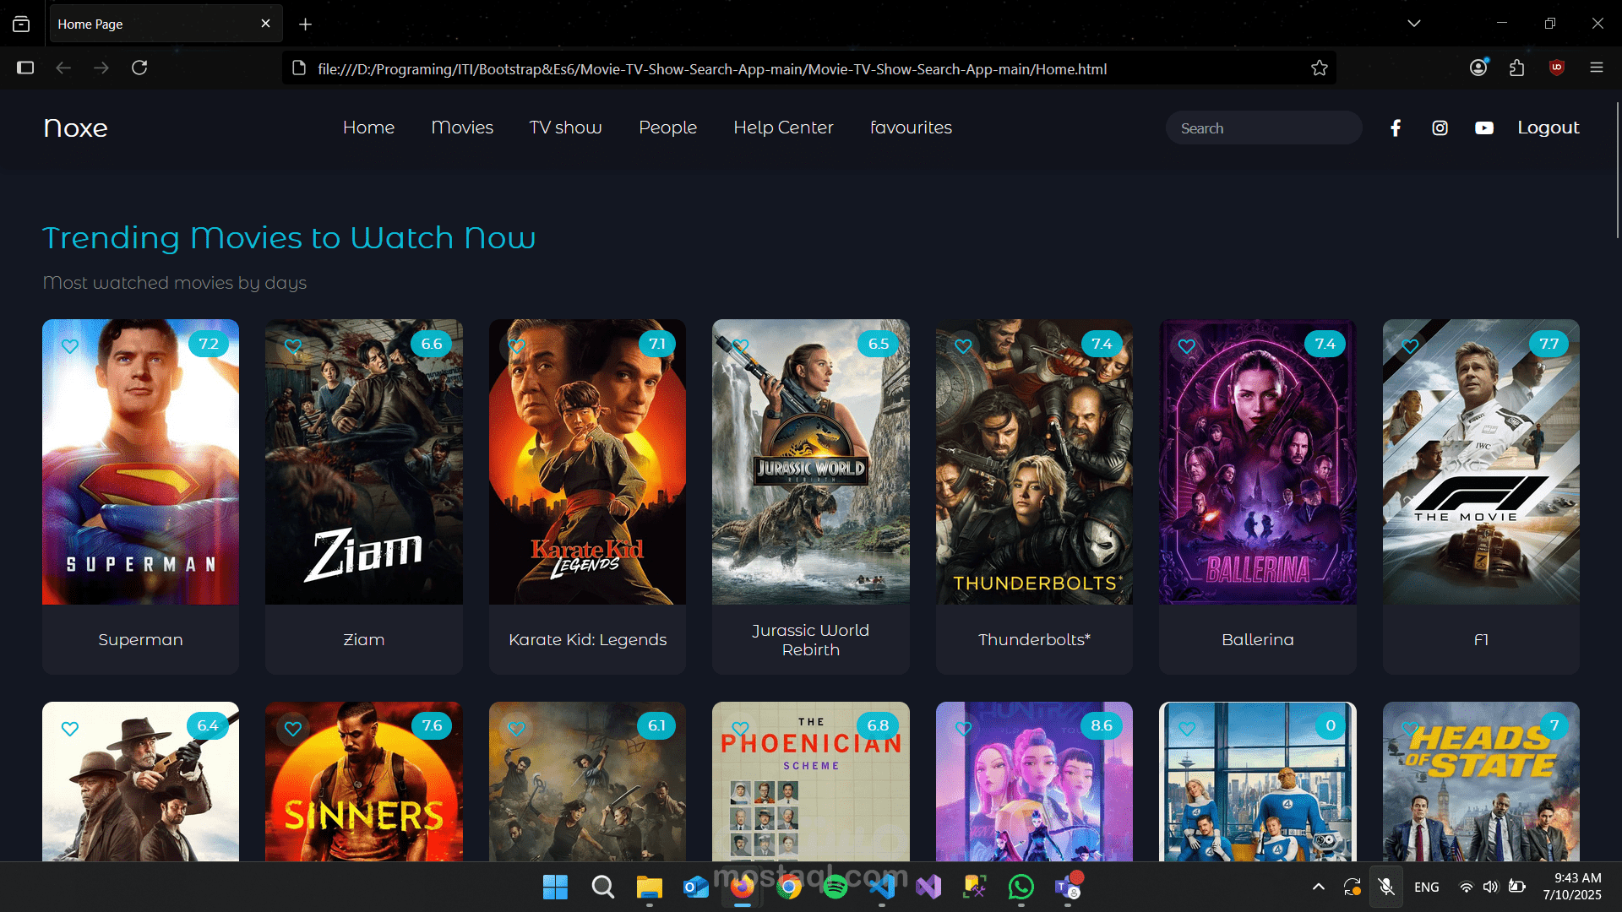
Task: Toggle the favourite heart on the Ballerina poster
Action: pyautogui.click(x=1187, y=346)
